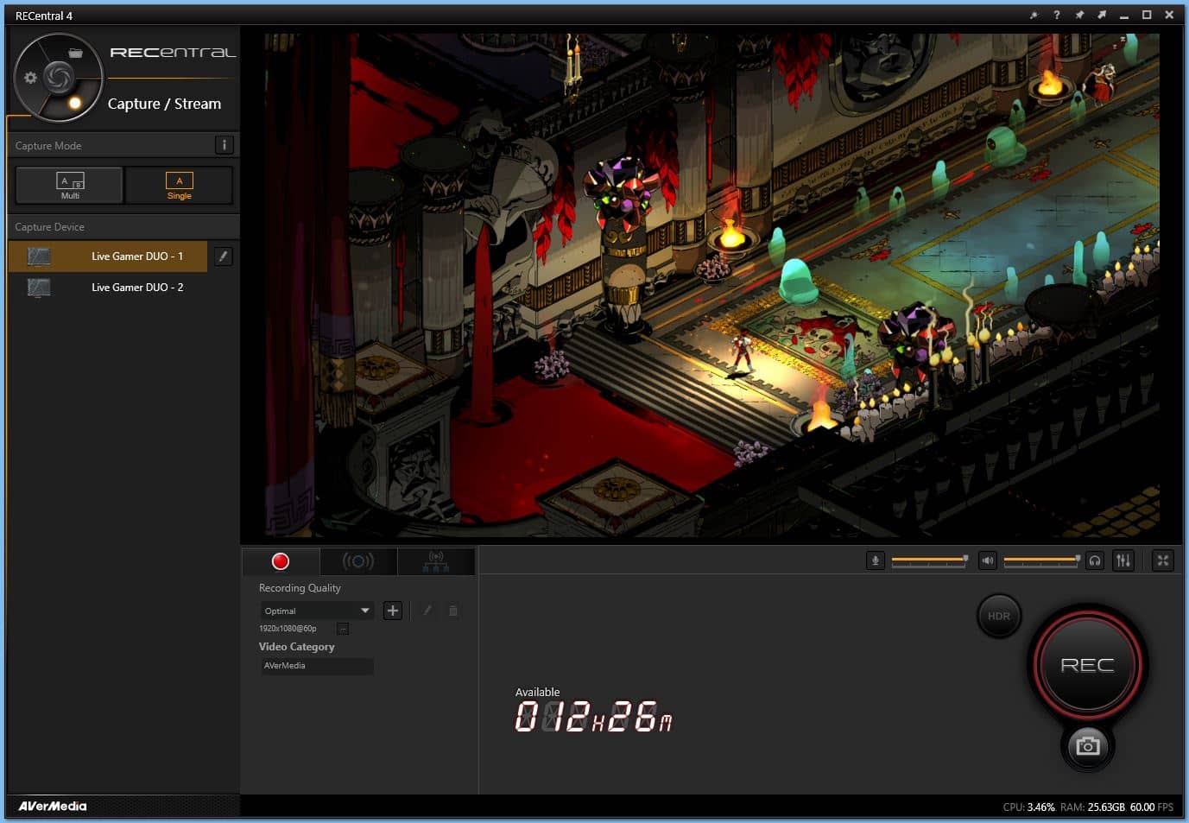Adjust the speaker volume slider

click(1042, 560)
